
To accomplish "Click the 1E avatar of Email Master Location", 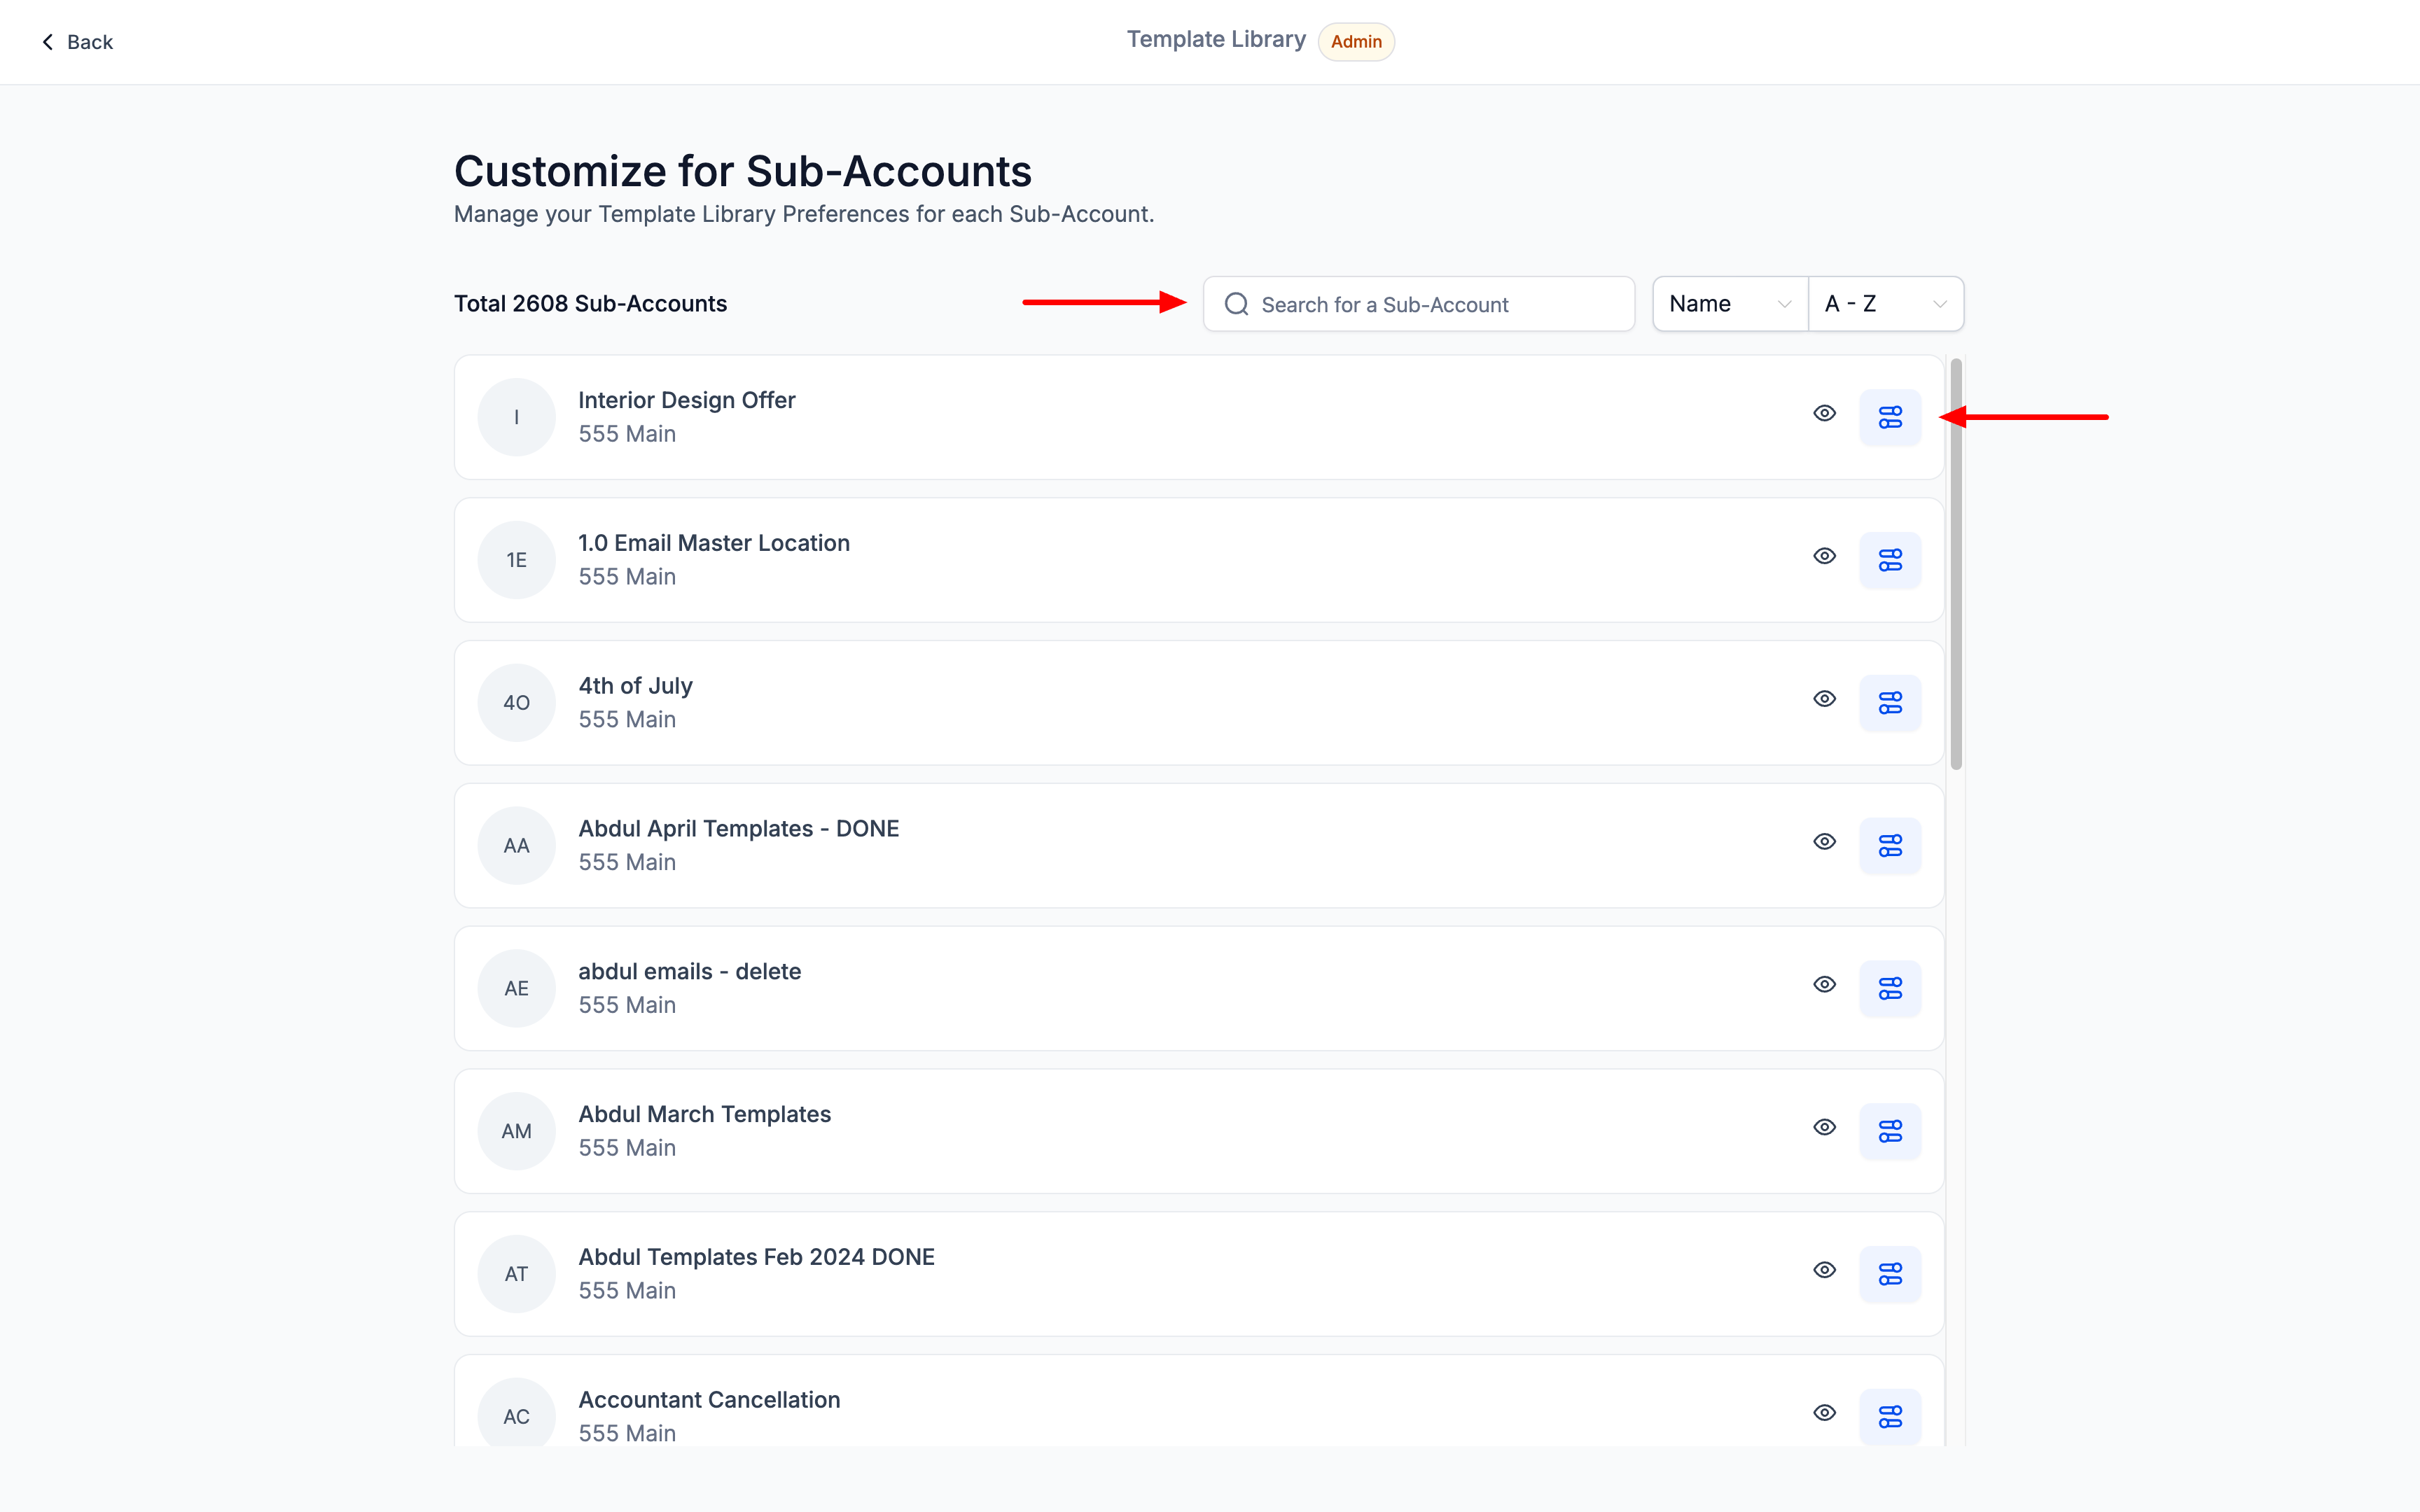I will pos(516,560).
